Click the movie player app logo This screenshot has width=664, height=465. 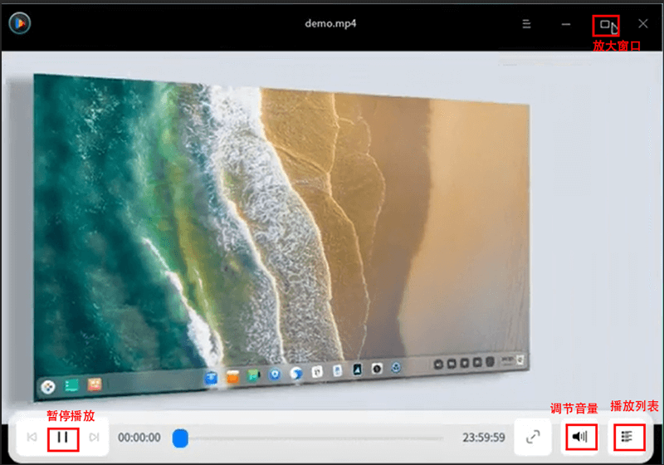click(x=19, y=23)
